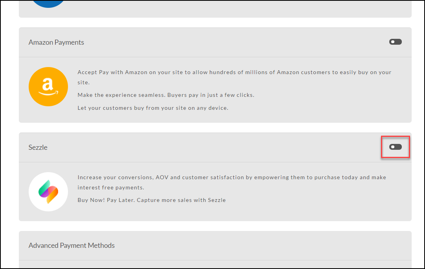
Task: Click the 'Buy Now! Pay Later' text
Action: [x=152, y=200]
